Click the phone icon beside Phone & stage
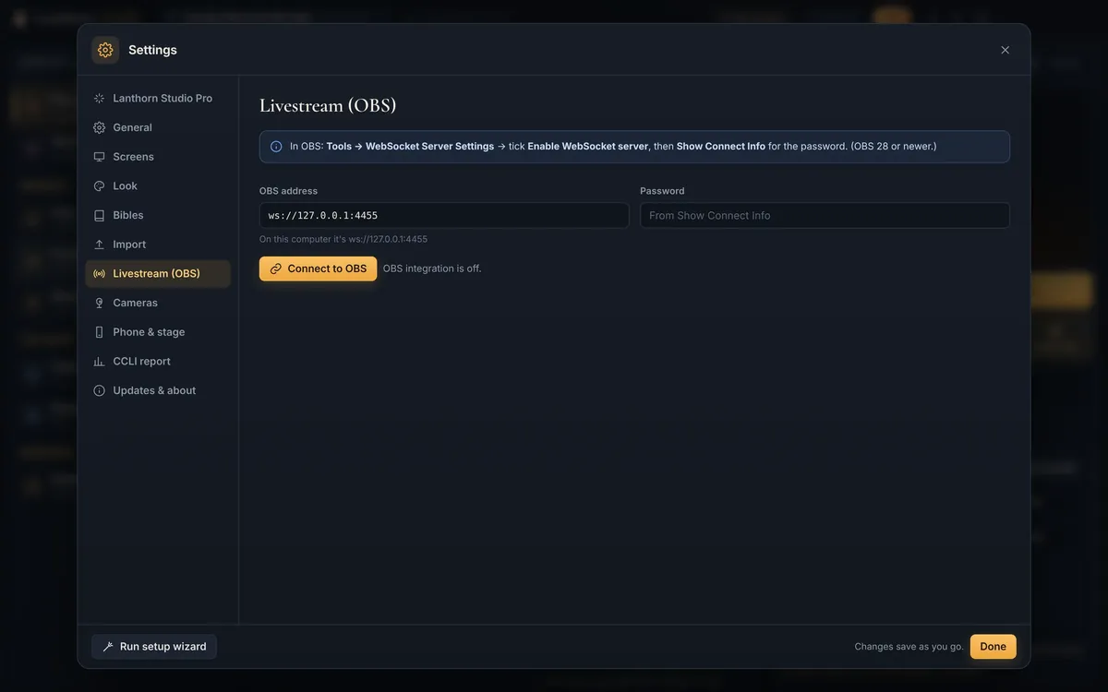 99,332
